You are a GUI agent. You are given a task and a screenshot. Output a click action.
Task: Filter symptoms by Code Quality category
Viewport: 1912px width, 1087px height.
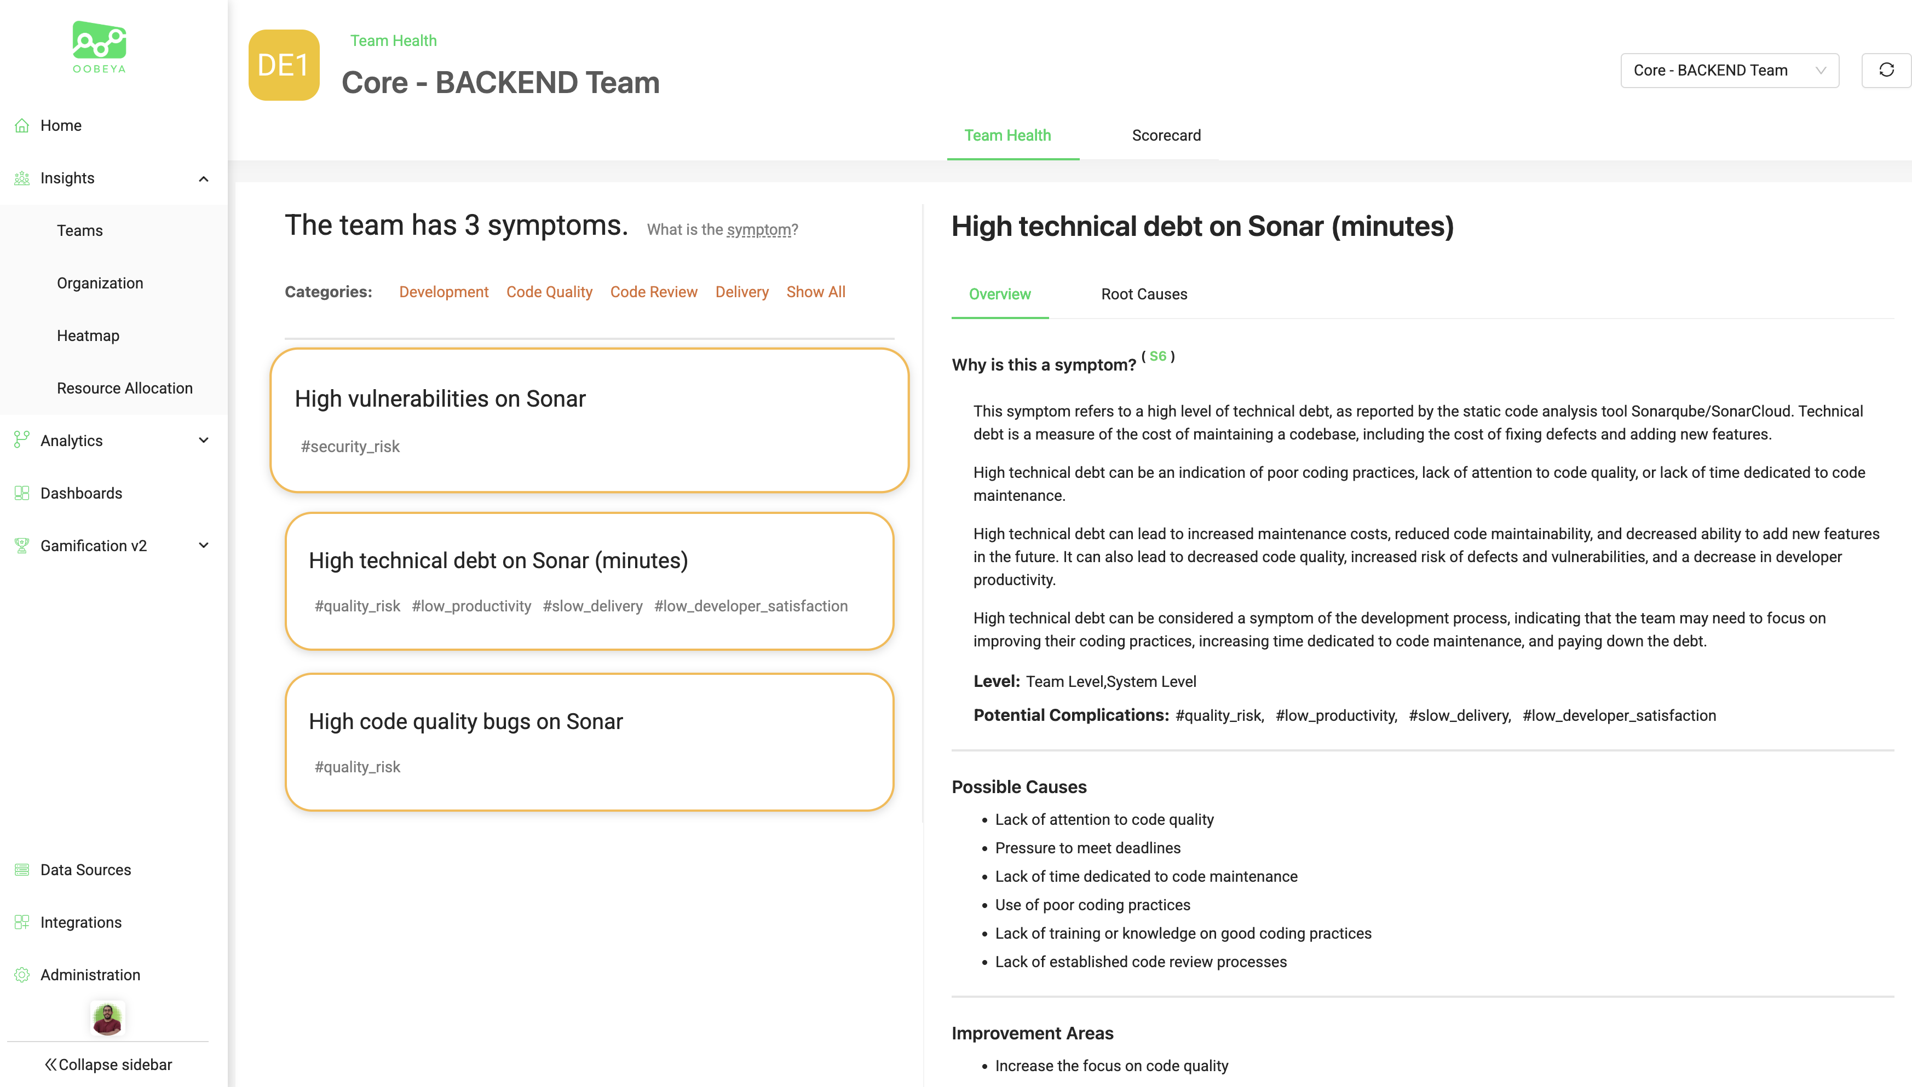click(x=549, y=292)
